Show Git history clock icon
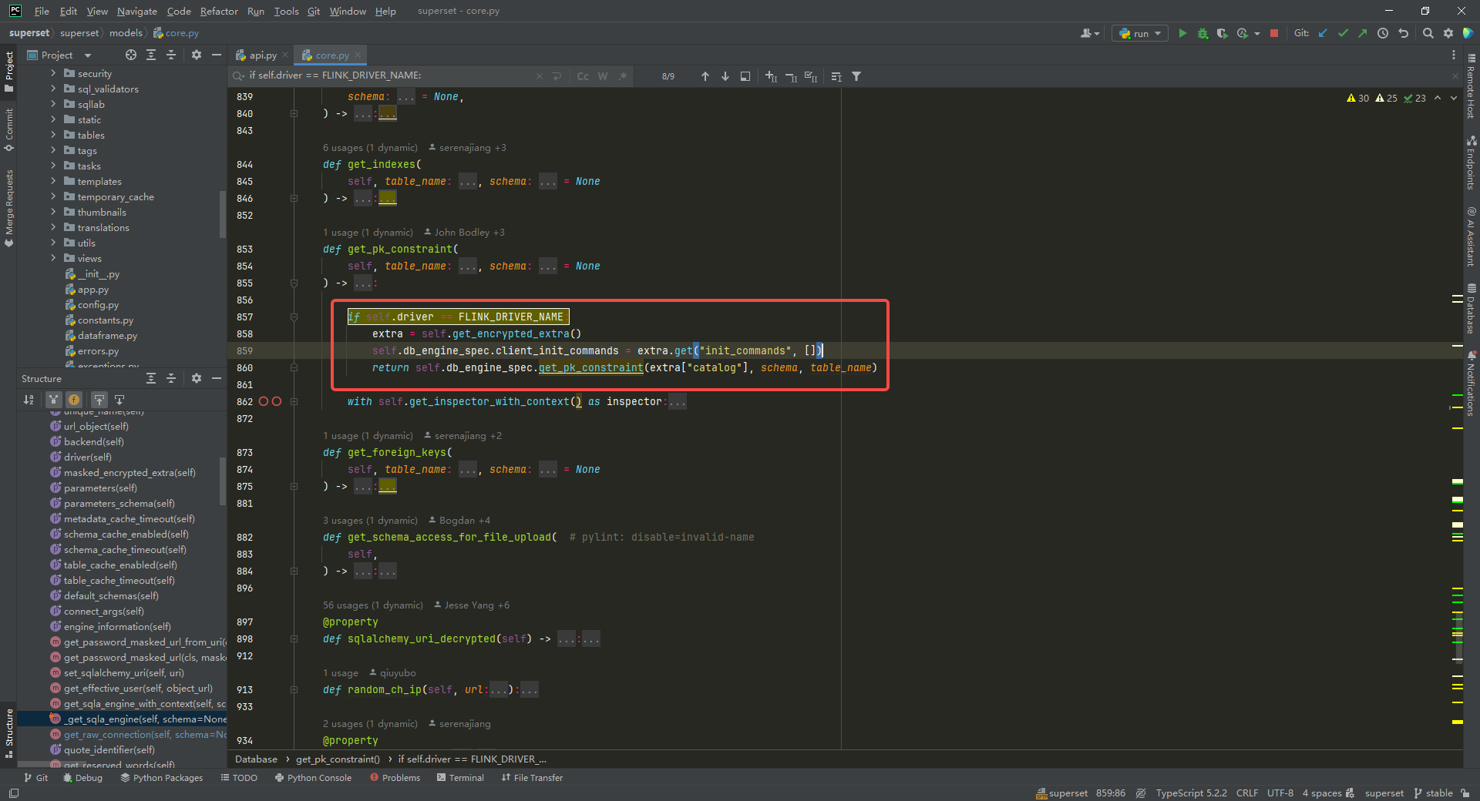This screenshot has width=1480, height=801. coord(1383,33)
